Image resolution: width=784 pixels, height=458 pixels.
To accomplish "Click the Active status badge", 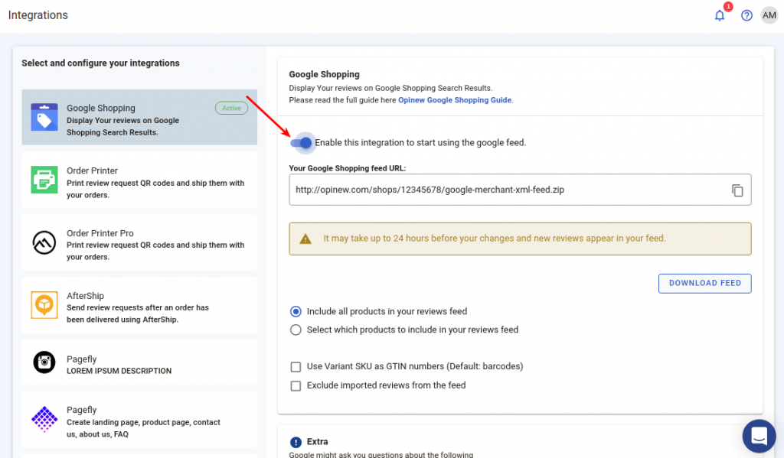I will (x=231, y=108).
